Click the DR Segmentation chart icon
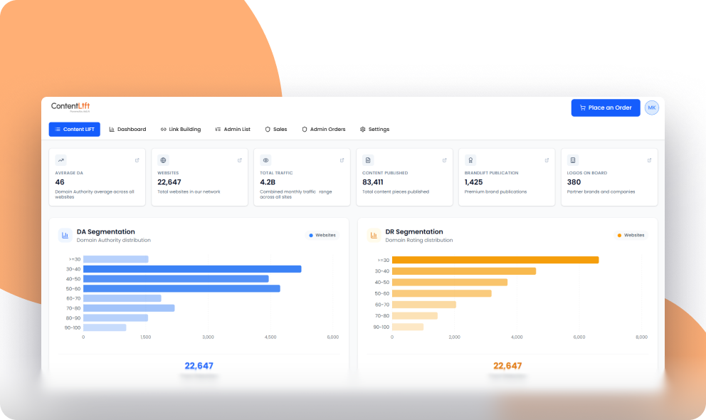 click(374, 236)
